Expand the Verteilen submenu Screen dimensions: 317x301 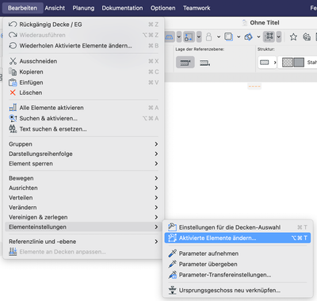tap(83, 197)
